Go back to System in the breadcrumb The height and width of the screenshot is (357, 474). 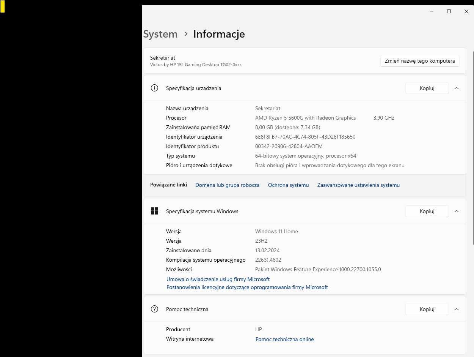tap(160, 34)
